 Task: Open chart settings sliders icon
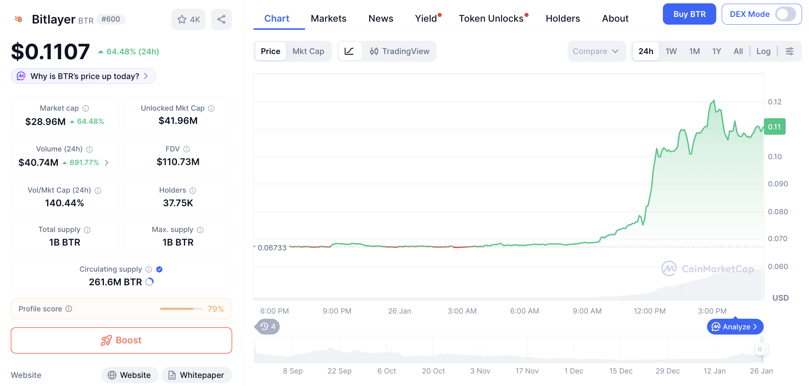tap(789, 51)
